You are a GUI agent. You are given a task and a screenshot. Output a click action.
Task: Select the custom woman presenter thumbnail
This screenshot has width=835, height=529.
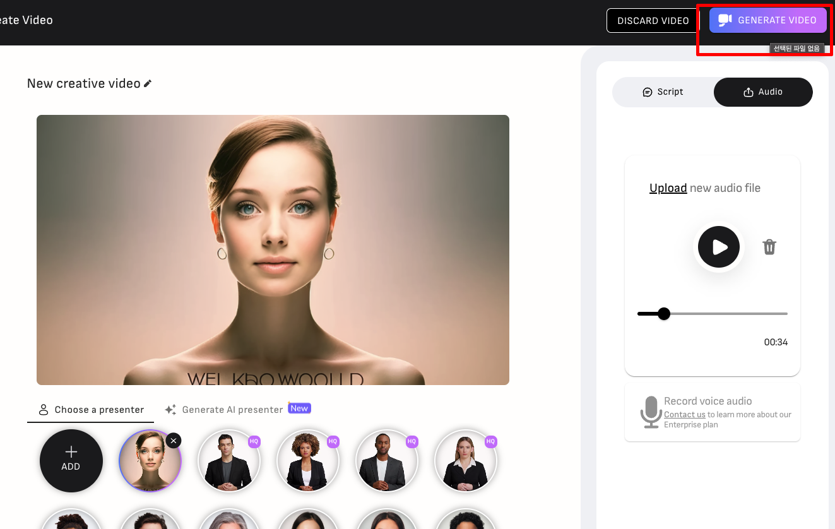point(150,461)
